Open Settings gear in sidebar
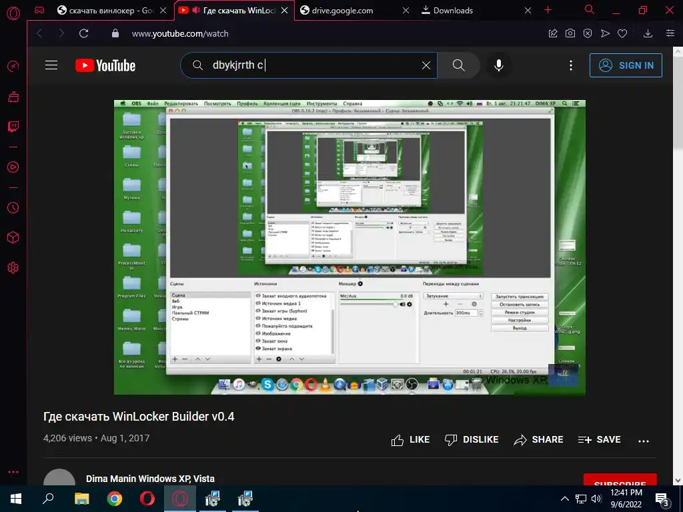The width and height of the screenshot is (683, 512). (13, 268)
